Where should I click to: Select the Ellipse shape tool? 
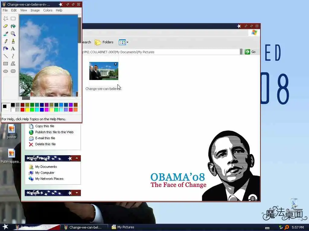click(x=5, y=71)
